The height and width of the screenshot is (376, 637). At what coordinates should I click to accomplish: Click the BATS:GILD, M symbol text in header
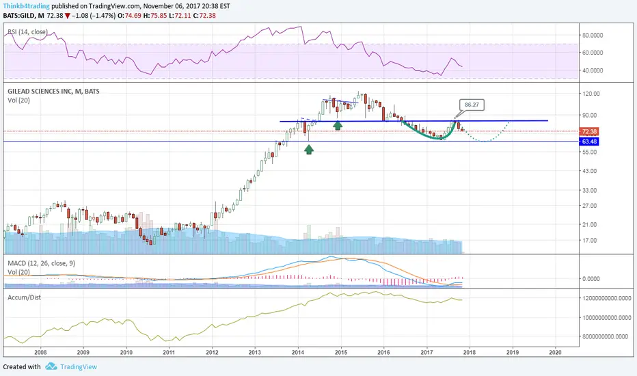pos(23,16)
